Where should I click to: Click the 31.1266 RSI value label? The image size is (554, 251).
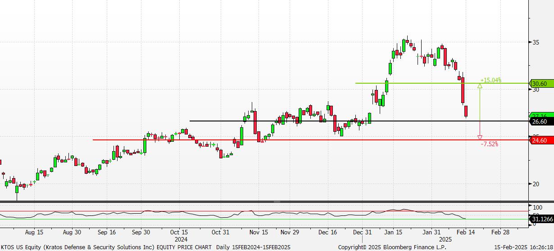542,219
